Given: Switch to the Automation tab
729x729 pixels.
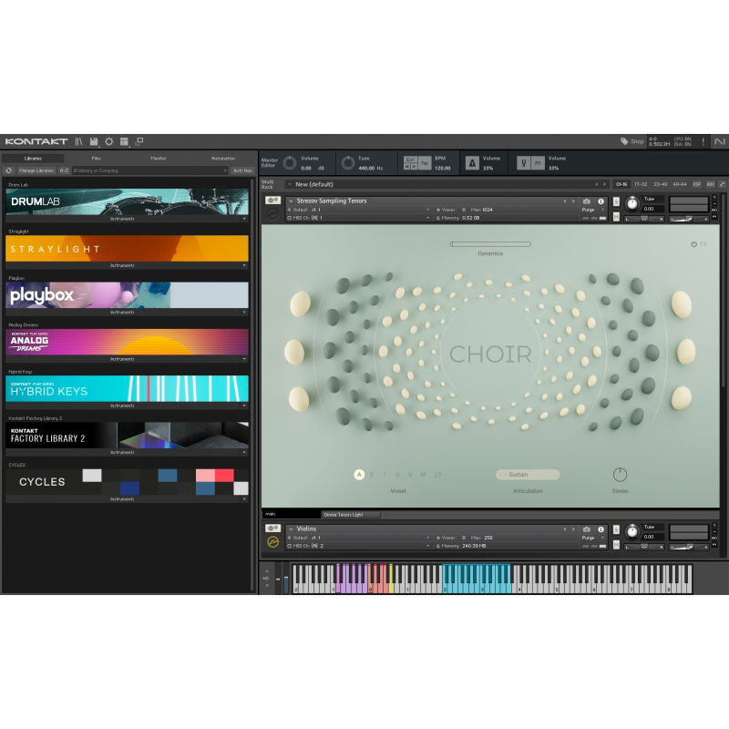Looking at the screenshot, I should [223, 159].
